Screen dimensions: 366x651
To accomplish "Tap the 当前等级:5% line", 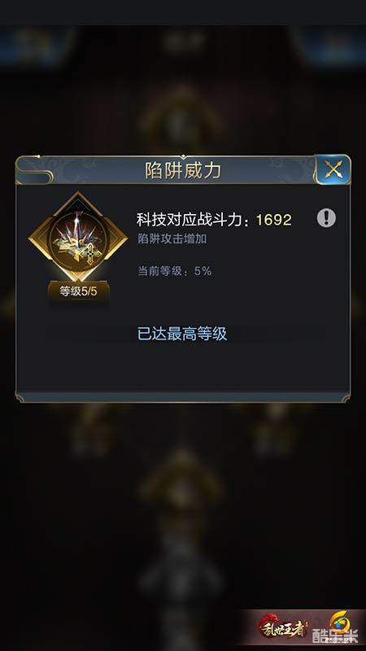I will coord(175,271).
